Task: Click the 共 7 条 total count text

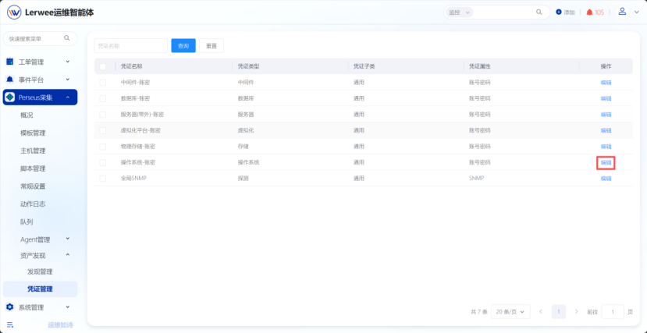Action: click(479, 312)
